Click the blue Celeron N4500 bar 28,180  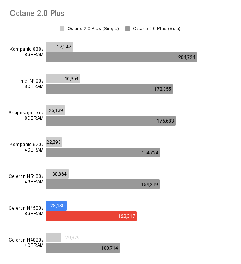pos(56,205)
